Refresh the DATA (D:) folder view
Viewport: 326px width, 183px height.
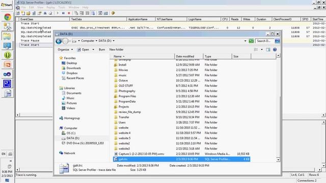[x=251, y=41]
